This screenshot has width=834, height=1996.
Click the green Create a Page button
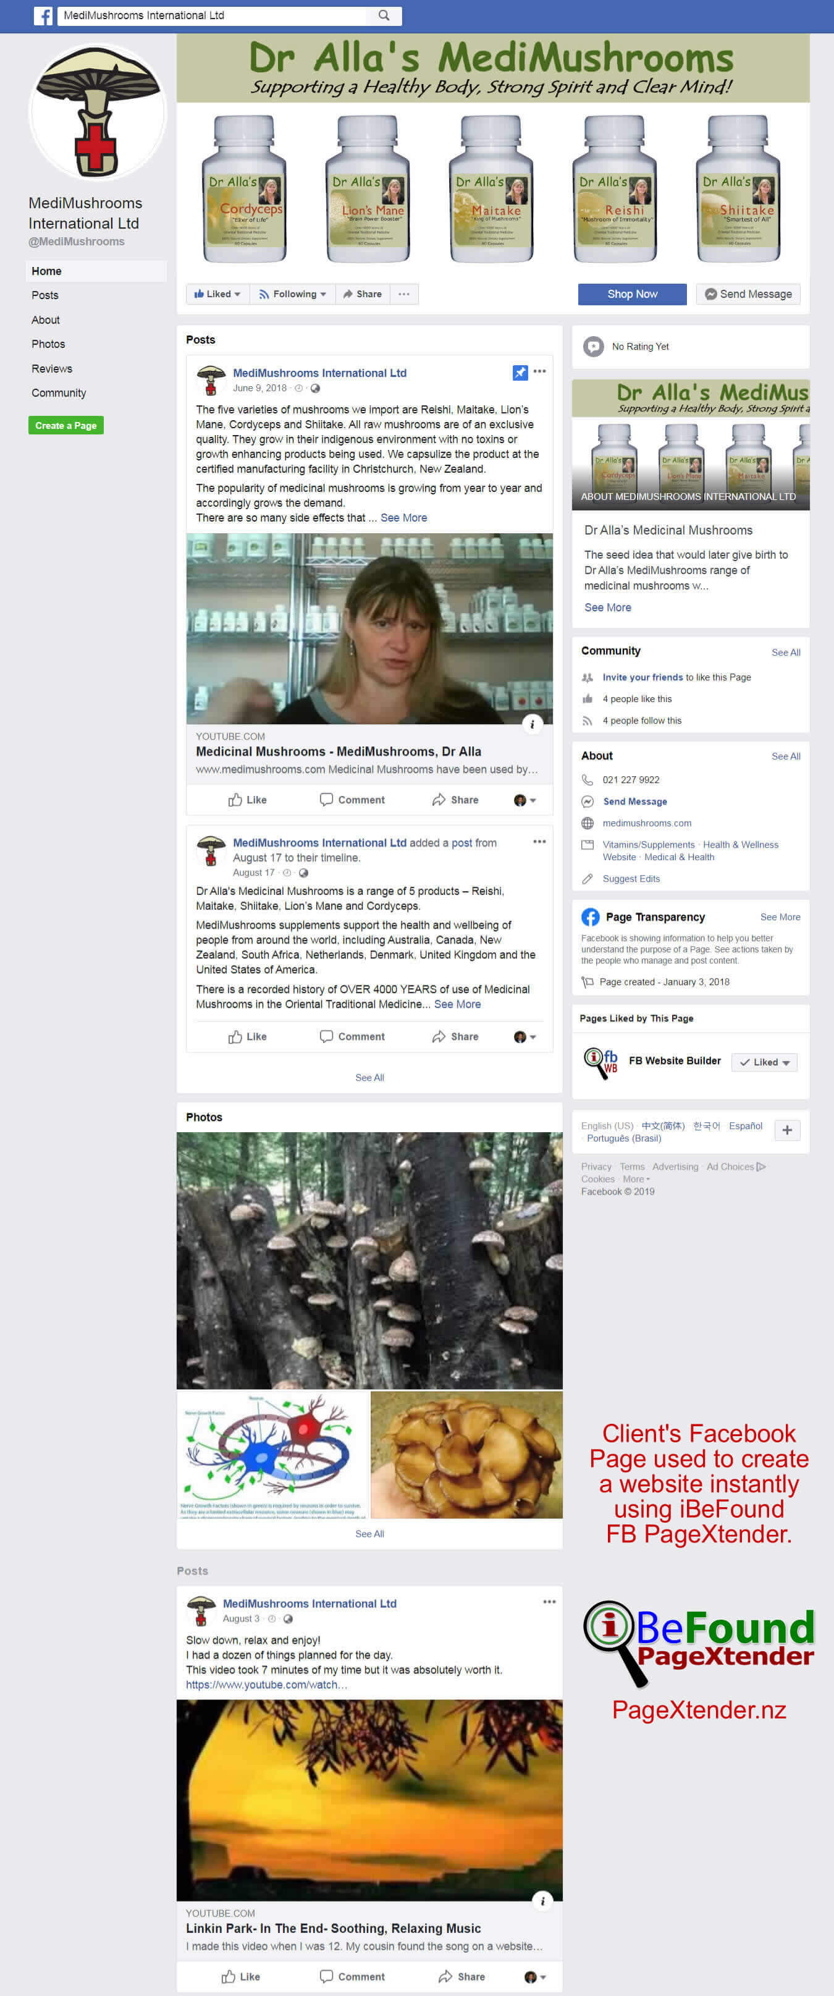click(x=66, y=425)
